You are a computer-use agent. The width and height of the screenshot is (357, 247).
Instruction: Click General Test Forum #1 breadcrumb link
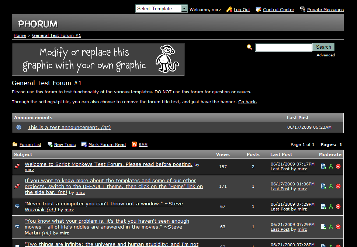point(56,35)
